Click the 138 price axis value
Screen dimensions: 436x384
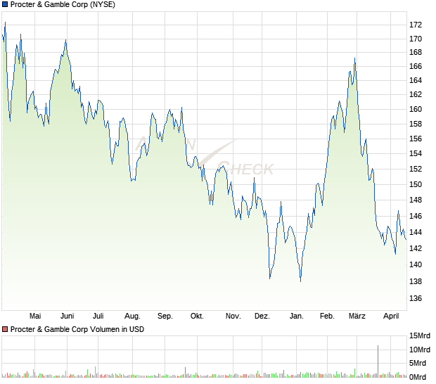click(416, 282)
